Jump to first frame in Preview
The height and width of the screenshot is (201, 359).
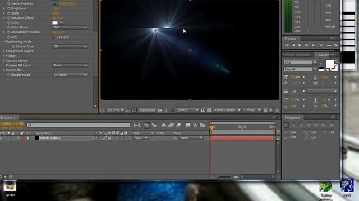pyautogui.click(x=287, y=45)
